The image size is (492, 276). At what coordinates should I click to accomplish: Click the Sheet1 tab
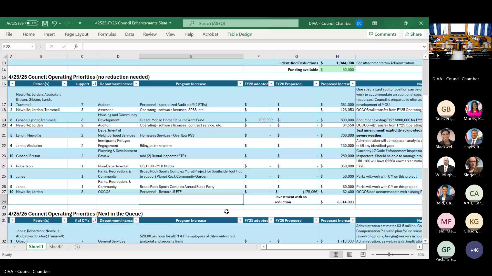36,247
